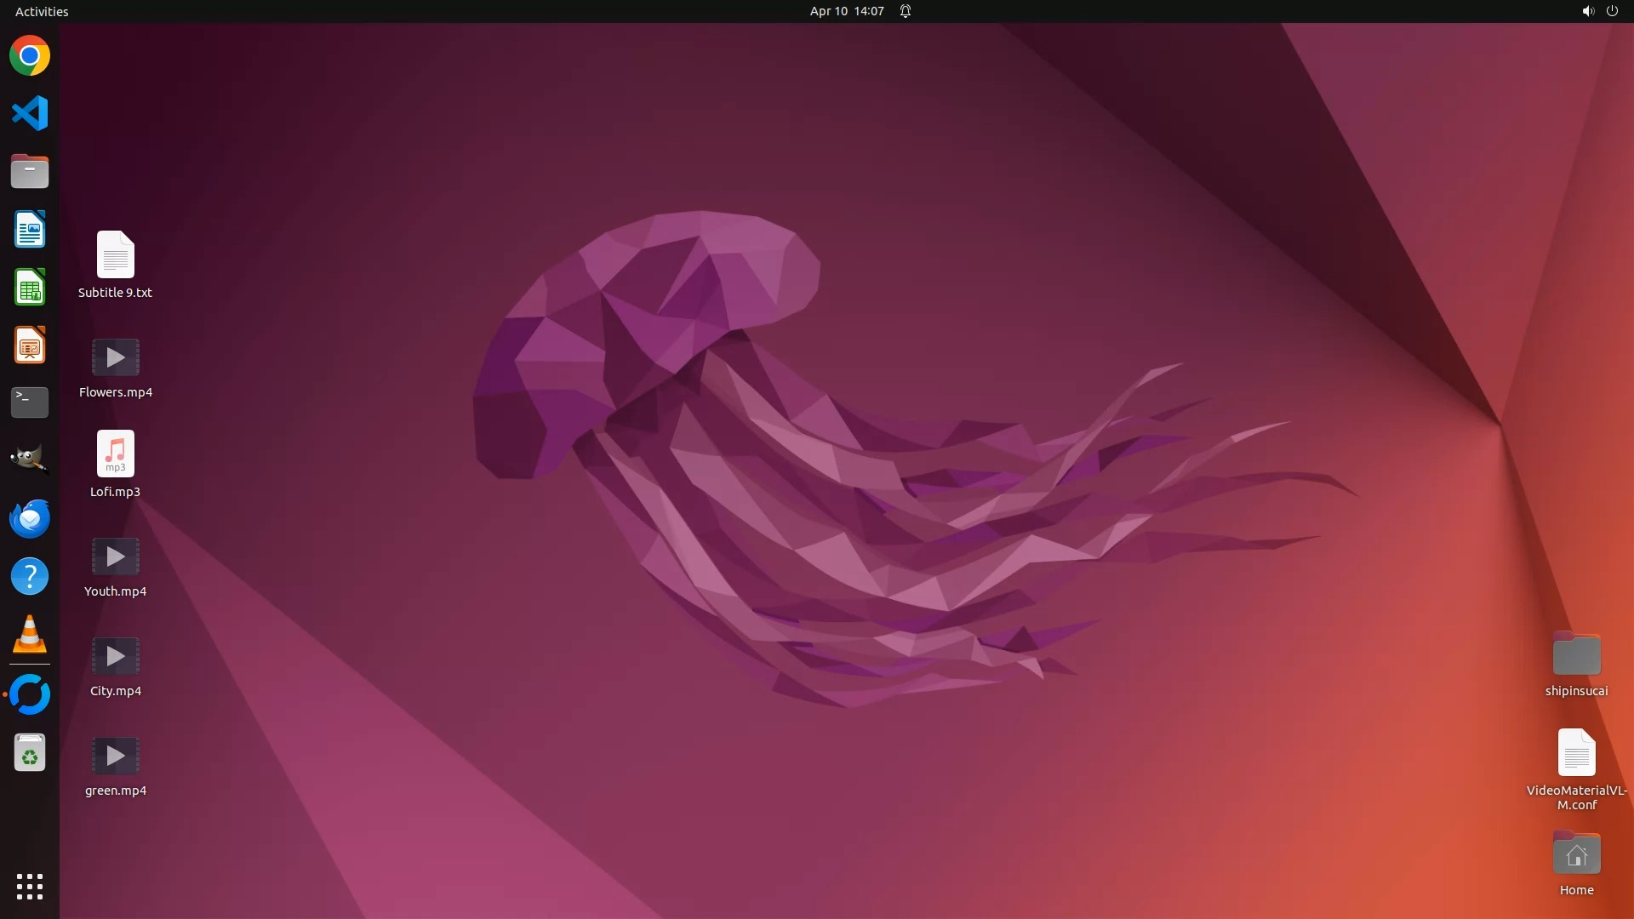This screenshot has height=919, width=1634.
Task: Open the date and time menu
Action: coord(846,11)
